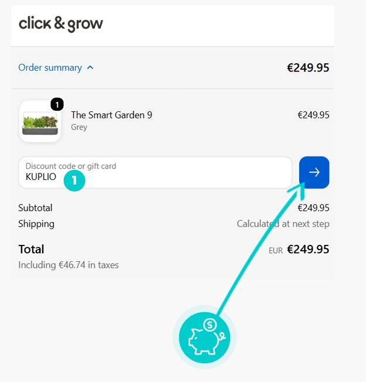The height and width of the screenshot is (382, 366).
Task: Click the teal piggy bank icon
Action: [x=204, y=337]
